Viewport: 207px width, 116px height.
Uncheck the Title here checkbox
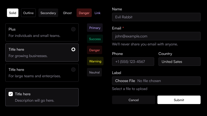pyautogui.click(x=11, y=94)
